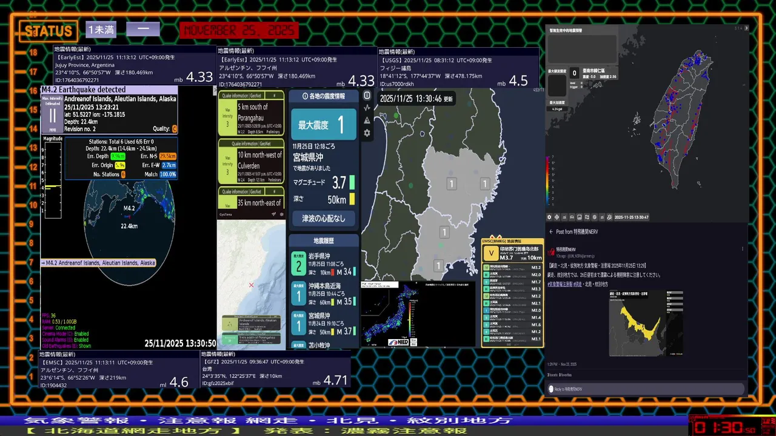Click the Server: Connected status line

(58, 328)
